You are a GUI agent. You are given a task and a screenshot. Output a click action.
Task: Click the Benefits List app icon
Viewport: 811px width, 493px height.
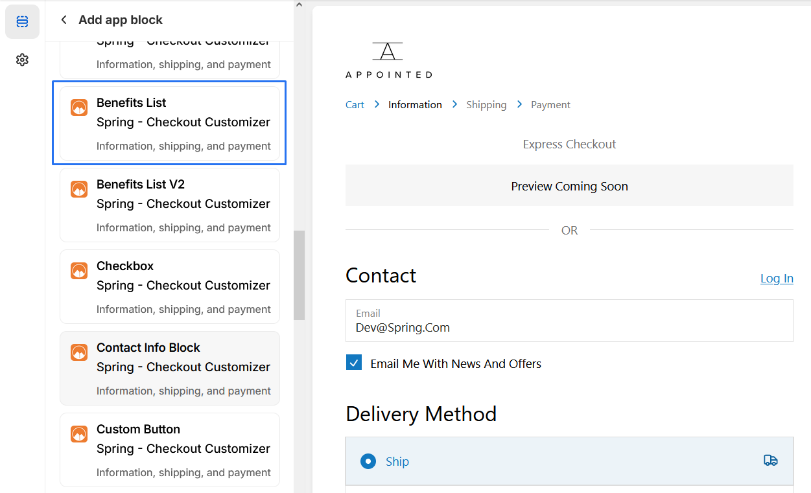79,108
